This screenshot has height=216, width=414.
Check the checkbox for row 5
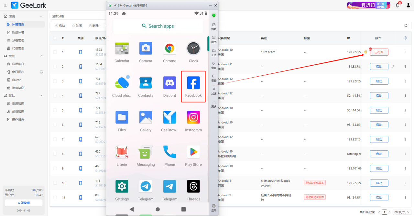coord(55,110)
